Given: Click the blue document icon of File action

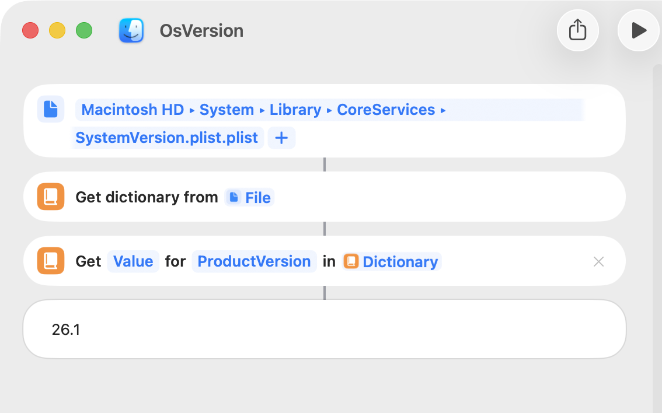Looking at the screenshot, I should pyautogui.click(x=51, y=109).
